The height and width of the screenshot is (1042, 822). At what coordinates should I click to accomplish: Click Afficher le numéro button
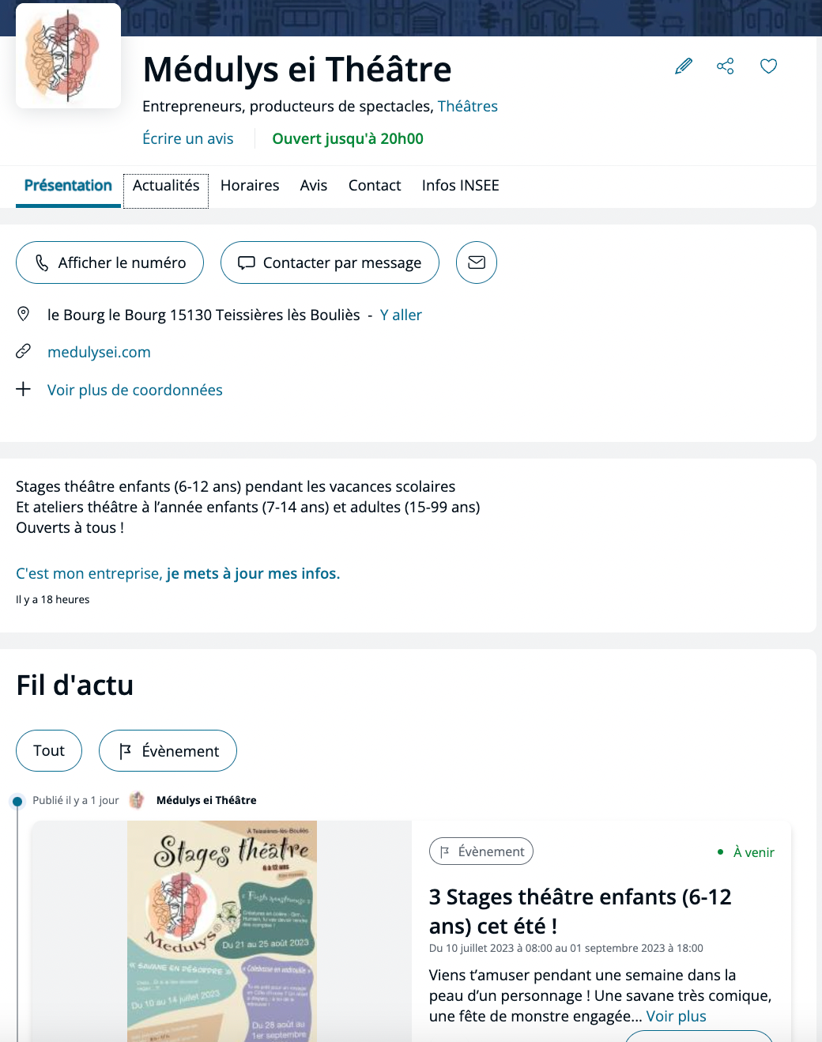coord(110,262)
